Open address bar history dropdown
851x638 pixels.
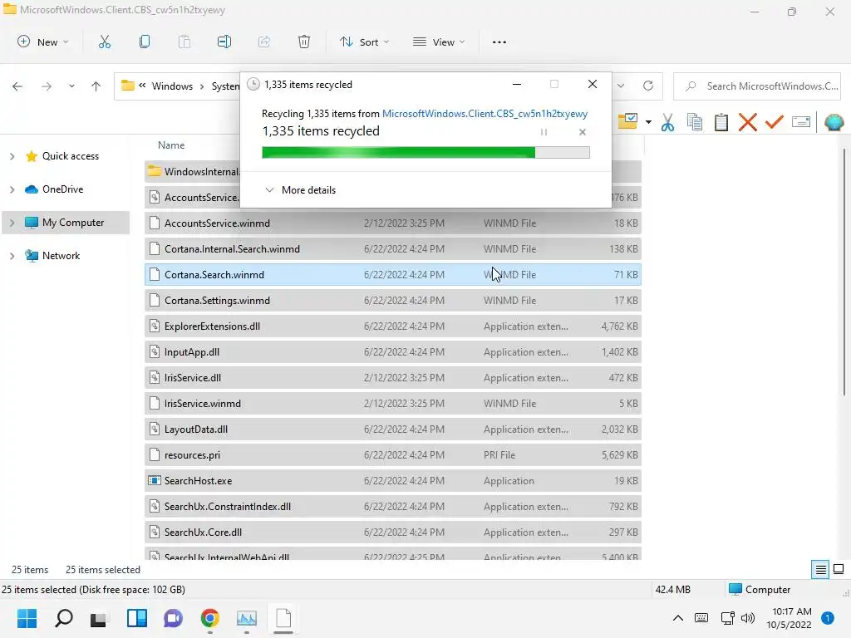pyautogui.click(x=621, y=86)
